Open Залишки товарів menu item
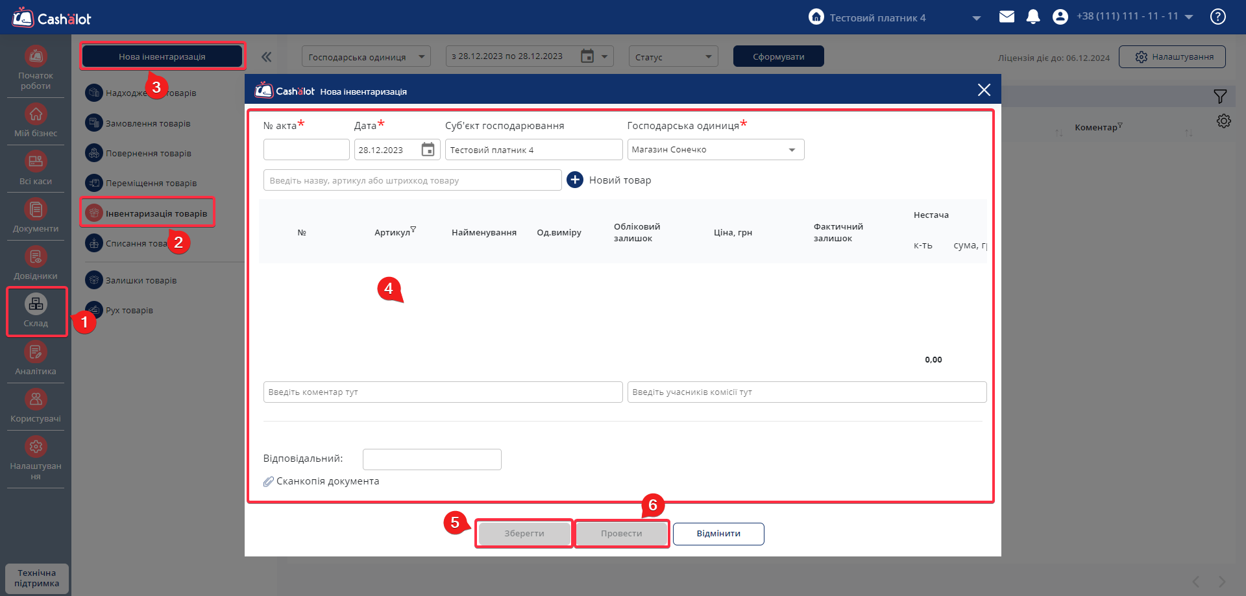The image size is (1246, 596). click(141, 280)
